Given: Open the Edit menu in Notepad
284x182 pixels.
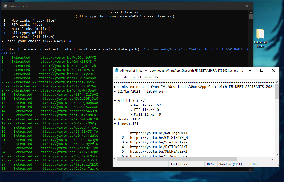Looking at the screenshot, I should point(125,77).
